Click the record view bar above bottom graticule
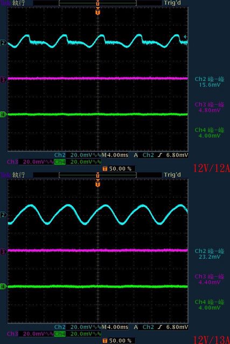Image resolution: width=230 pixels, height=344 pixels. tap(98, 175)
